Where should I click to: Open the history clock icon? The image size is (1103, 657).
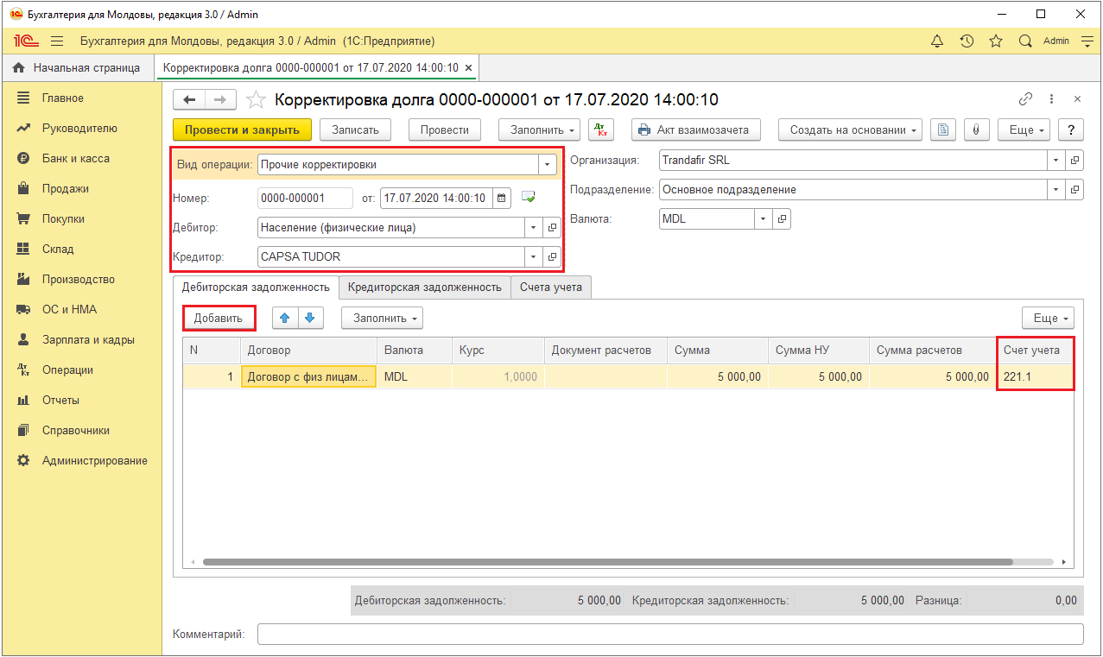pos(967,41)
